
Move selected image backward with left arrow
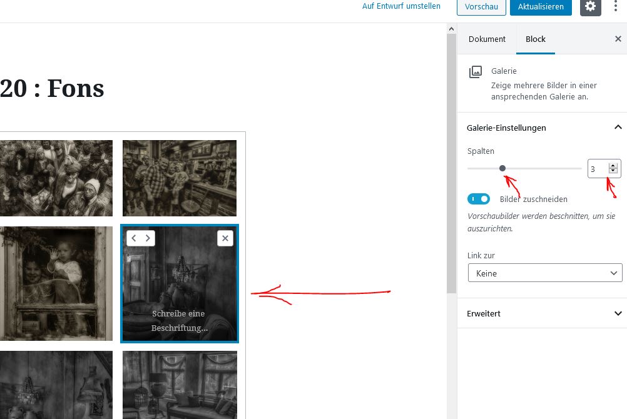point(134,238)
